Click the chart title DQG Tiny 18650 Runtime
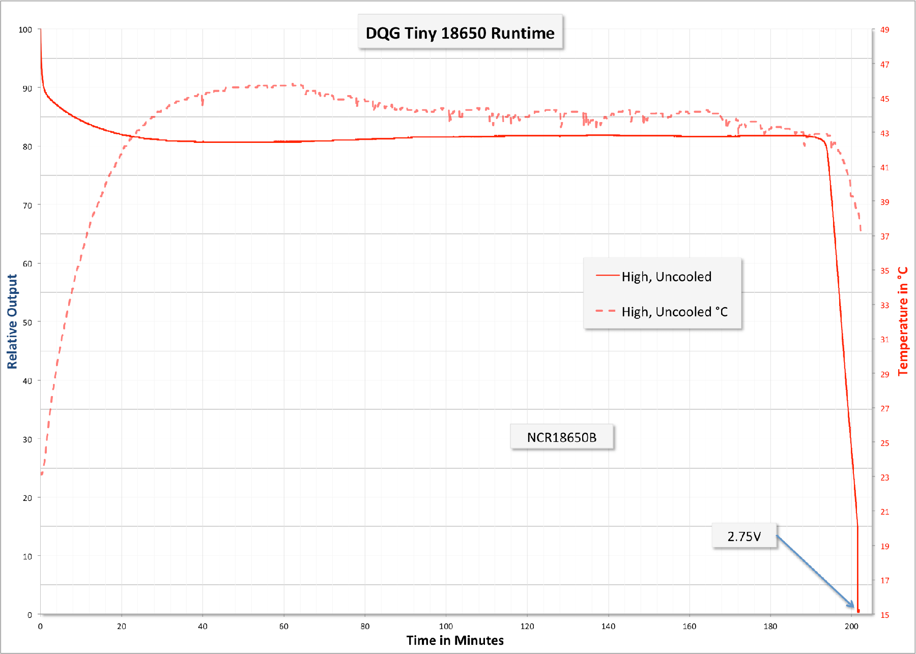The width and height of the screenshot is (916, 654). [x=460, y=33]
